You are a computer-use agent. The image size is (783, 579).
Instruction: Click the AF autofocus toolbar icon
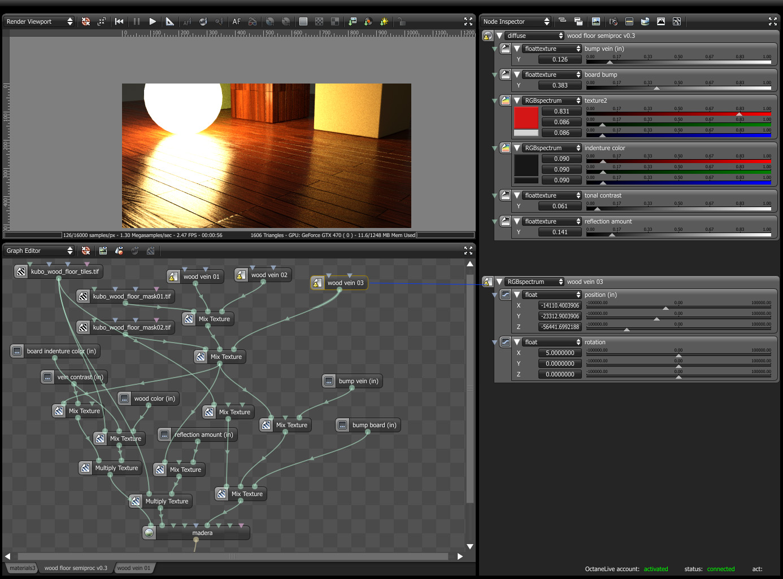(x=237, y=21)
